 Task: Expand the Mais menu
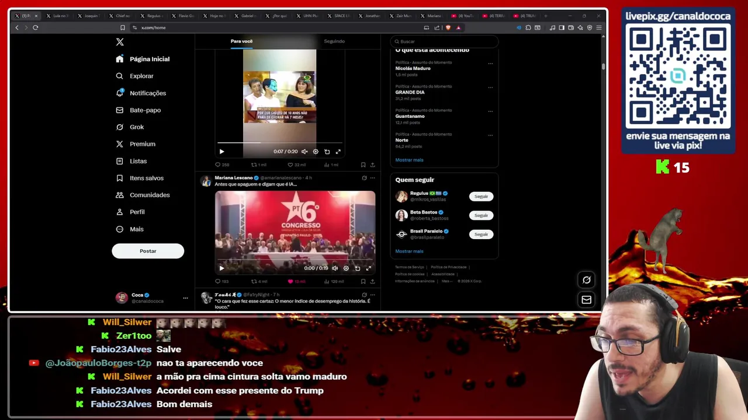pos(130,229)
